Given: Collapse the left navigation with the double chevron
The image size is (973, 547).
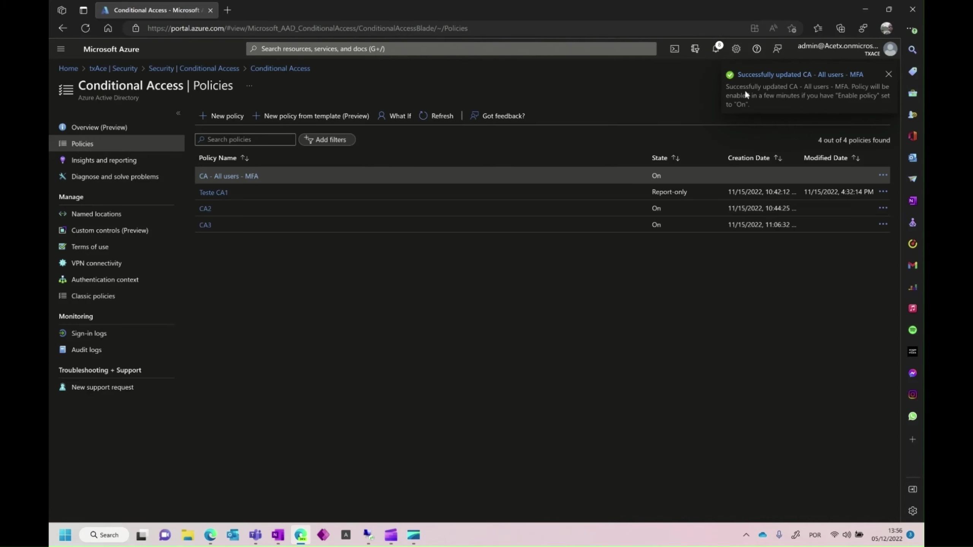Looking at the screenshot, I should coord(178,113).
